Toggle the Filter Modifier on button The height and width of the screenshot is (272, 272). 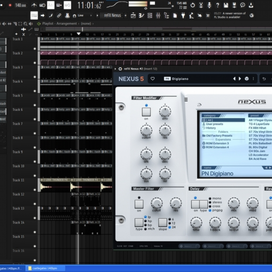(x=146, y=112)
